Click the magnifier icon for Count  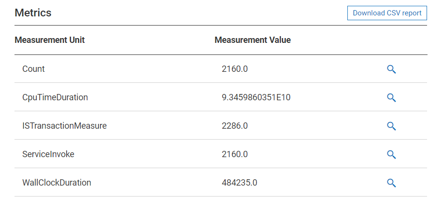tap(391, 69)
